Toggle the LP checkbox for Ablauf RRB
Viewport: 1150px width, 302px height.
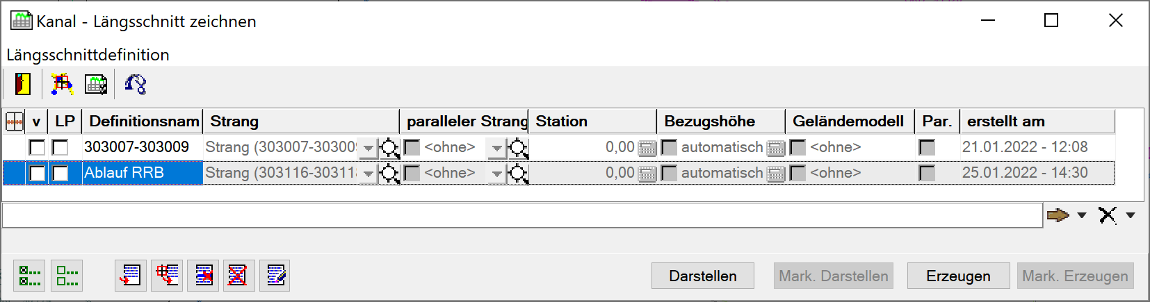point(61,174)
